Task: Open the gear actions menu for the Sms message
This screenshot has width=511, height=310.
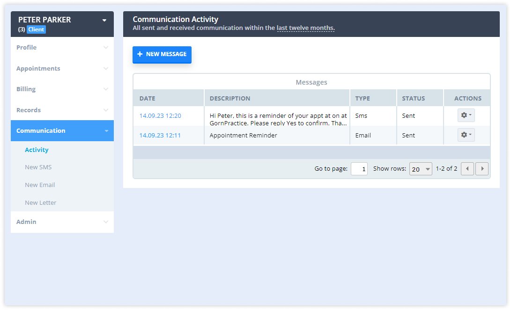Action: pyautogui.click(x=466, y=115)
